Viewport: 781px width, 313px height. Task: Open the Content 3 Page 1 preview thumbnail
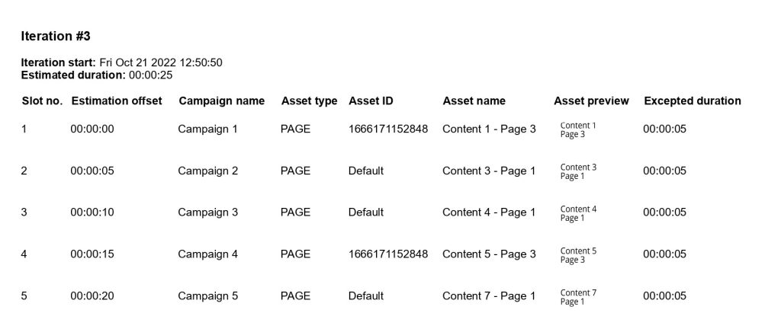tap(578, 171)
